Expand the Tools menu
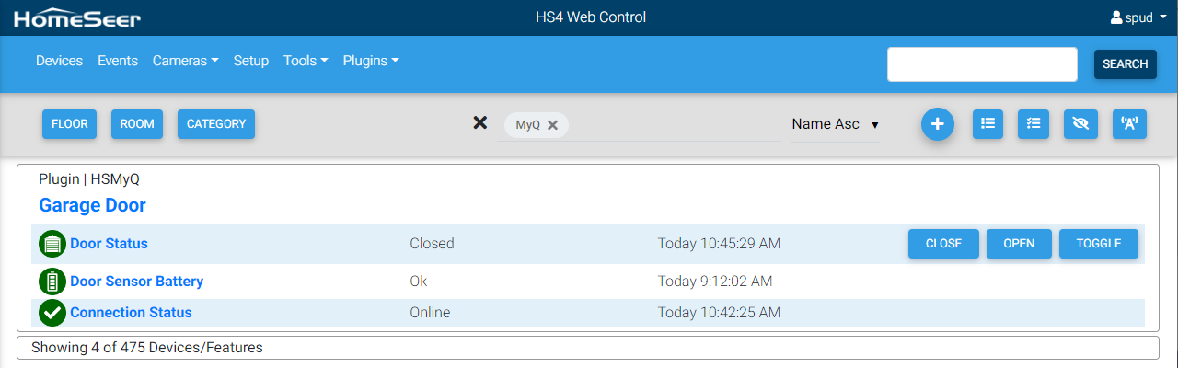Image resolution: width=1178 pixels, height=368 pixels. [x=306, y=61]
